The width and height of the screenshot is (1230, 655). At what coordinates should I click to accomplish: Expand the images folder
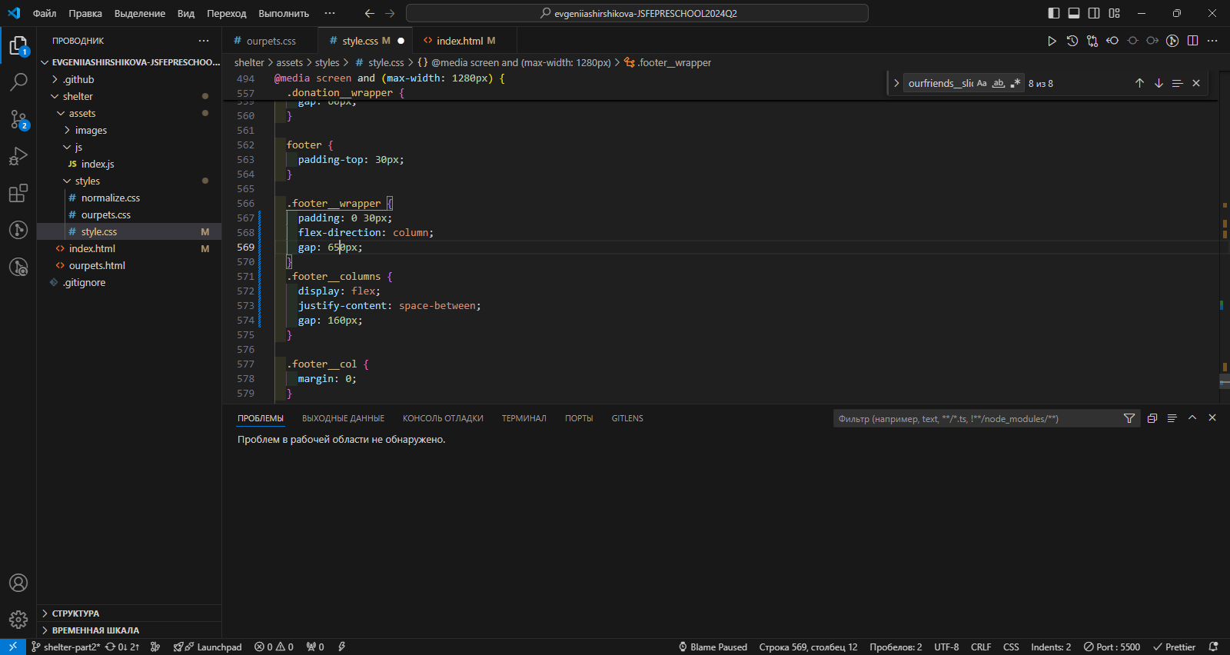pos(129,130)
